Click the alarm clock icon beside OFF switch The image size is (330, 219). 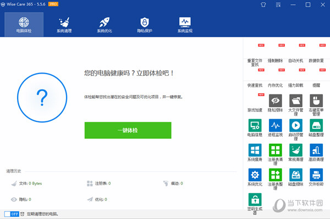[x=23, y=214]
